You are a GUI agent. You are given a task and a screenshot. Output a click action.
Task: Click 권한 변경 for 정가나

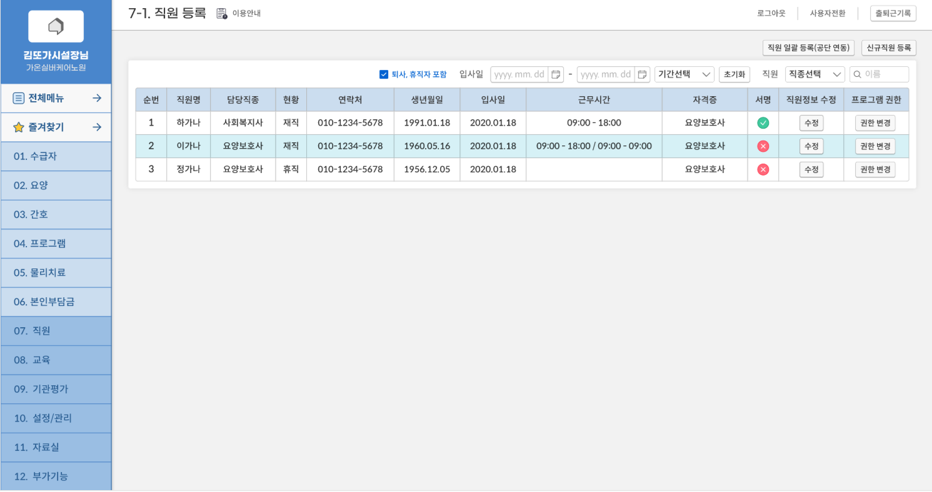pos(875,169)
